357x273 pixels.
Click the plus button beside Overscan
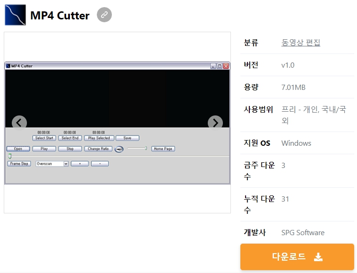(80, 164)
